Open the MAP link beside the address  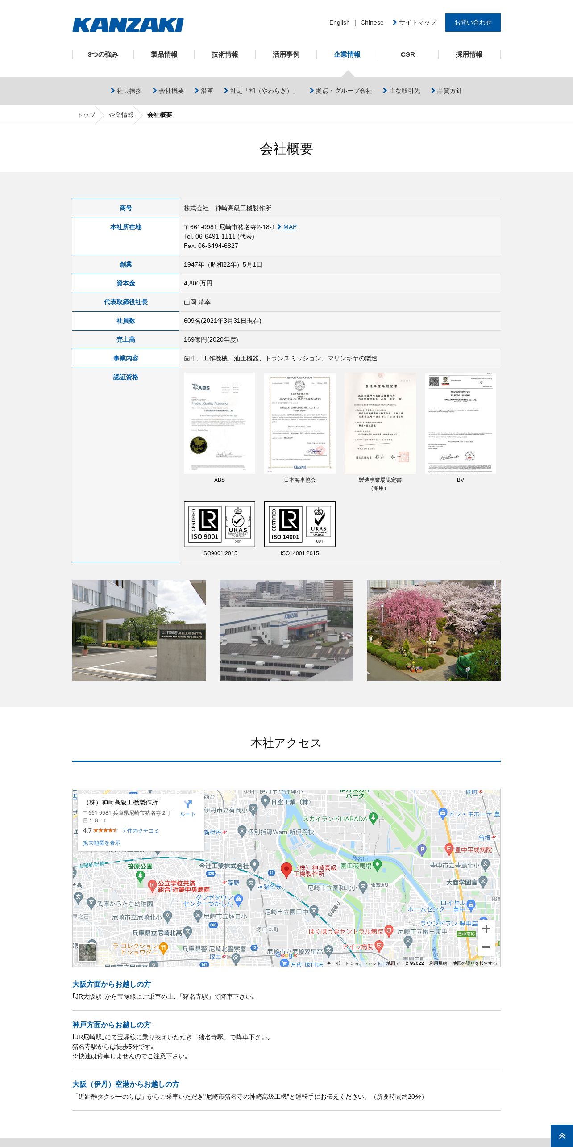pos(287,227)
